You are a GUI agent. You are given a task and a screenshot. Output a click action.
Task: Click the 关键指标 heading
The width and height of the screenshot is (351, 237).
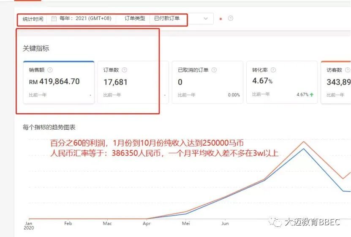click(x=36, y=48)
